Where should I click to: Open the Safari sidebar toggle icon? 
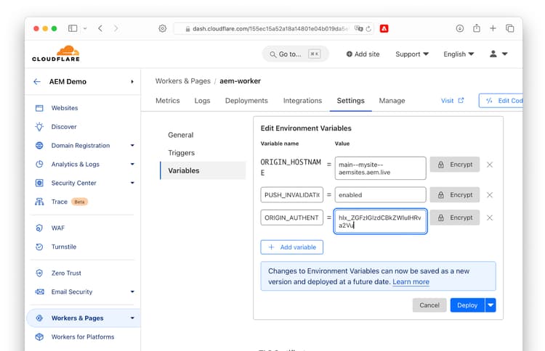click(x=73, y=28)
